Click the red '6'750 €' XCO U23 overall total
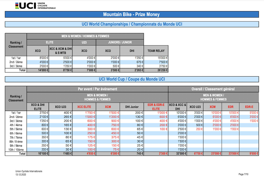Screen dimensions: 264x180 195,153
